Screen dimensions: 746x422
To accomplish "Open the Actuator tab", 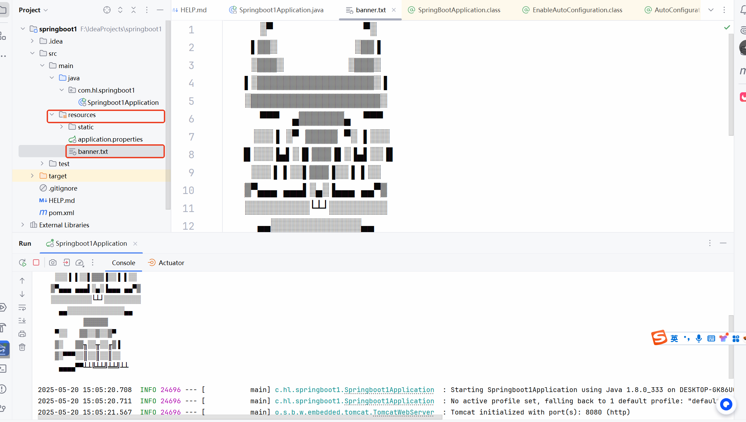I will pos(167,263).
